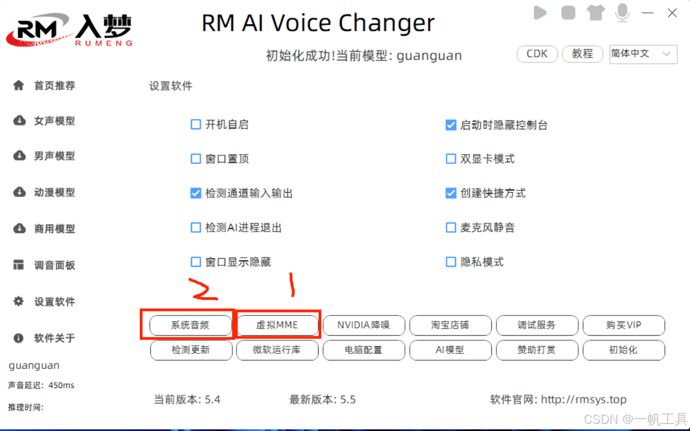Click the CDK button

pyautogui.click(x=537, y=54)
